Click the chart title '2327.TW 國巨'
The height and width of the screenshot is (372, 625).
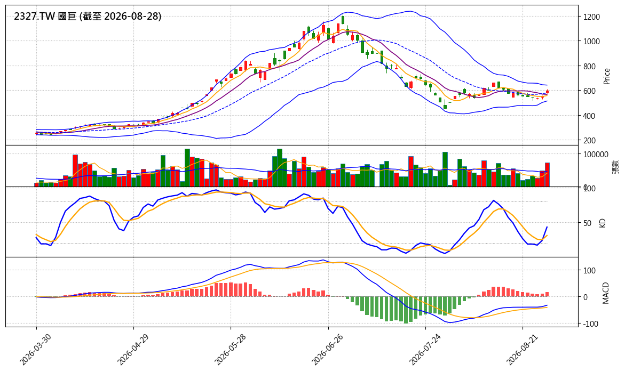coord(45,17)
